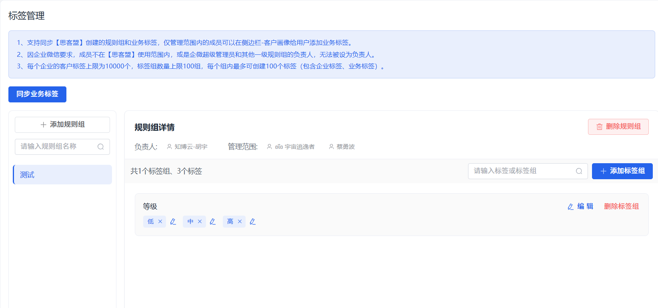Click the 标签管理 page title
Screen dimensions: 658x308
tap(26, 16)
